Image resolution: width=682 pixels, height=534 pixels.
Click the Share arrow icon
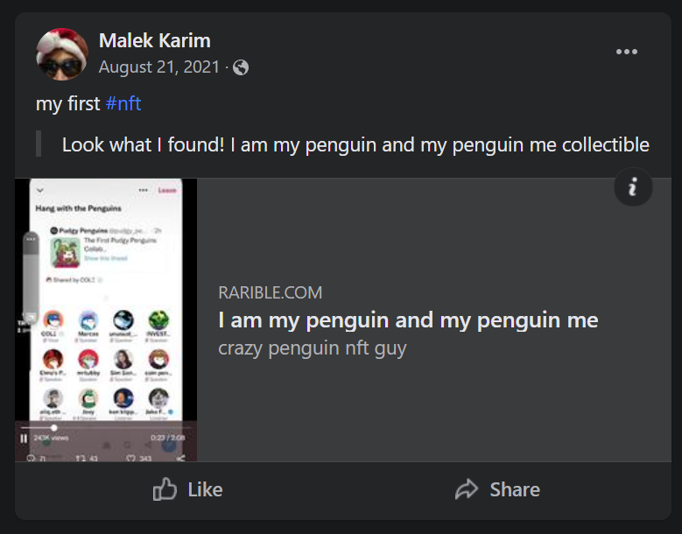point(468,489)
